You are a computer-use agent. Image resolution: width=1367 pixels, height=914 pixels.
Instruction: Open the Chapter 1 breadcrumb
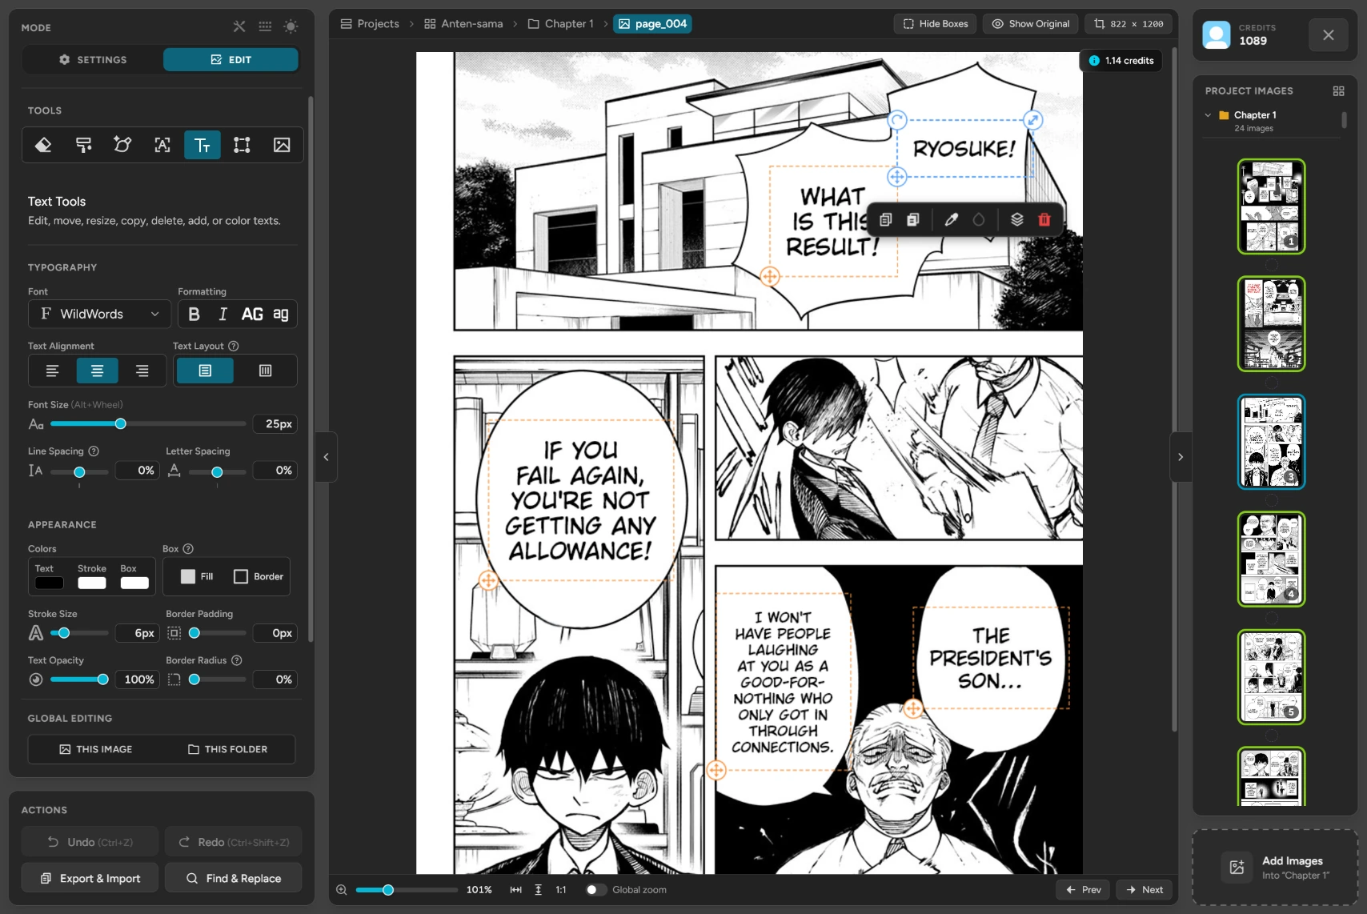(x=561, y=23)
